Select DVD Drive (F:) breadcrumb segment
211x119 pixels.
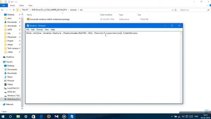pos(49,10)
